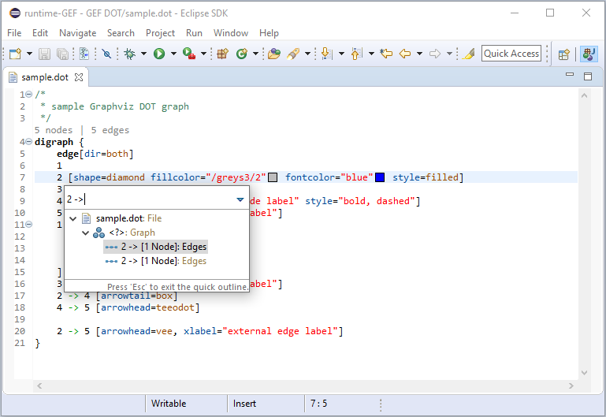Click the quick outline filter text field
Viewport: 606px width, 417px height.
[x=150, y=200]
